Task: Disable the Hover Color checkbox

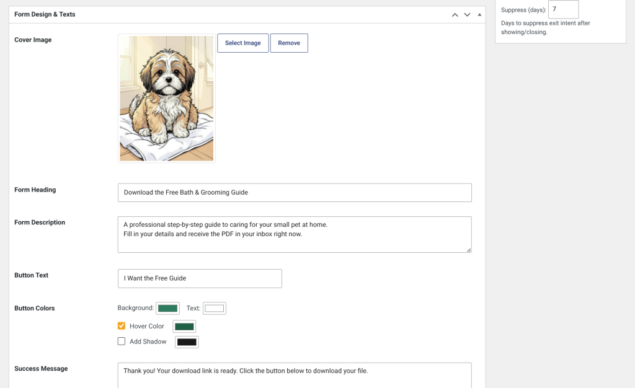Action: pyautogui.click(x=122, y=325)
